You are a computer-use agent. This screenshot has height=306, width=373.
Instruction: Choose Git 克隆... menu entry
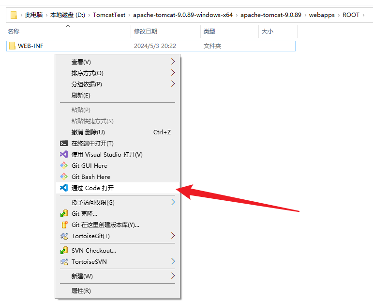click(x=118, y=213)
